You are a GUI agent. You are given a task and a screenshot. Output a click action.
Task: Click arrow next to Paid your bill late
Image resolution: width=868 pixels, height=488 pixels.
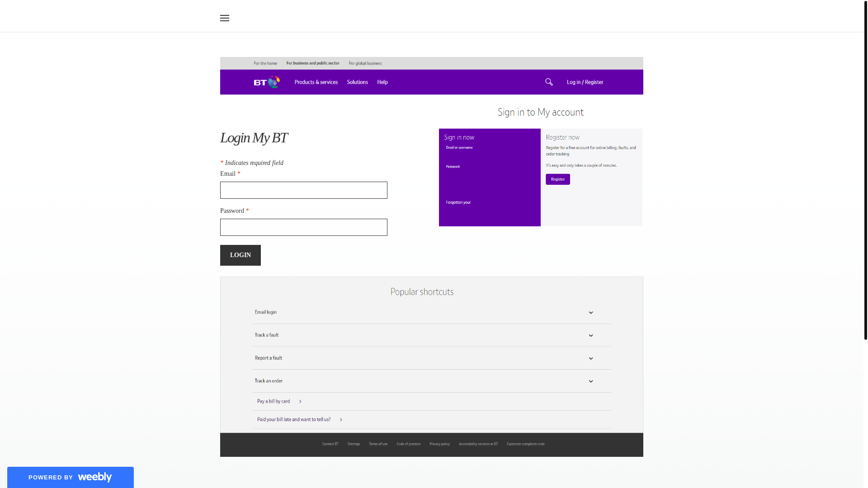(341, 420)
